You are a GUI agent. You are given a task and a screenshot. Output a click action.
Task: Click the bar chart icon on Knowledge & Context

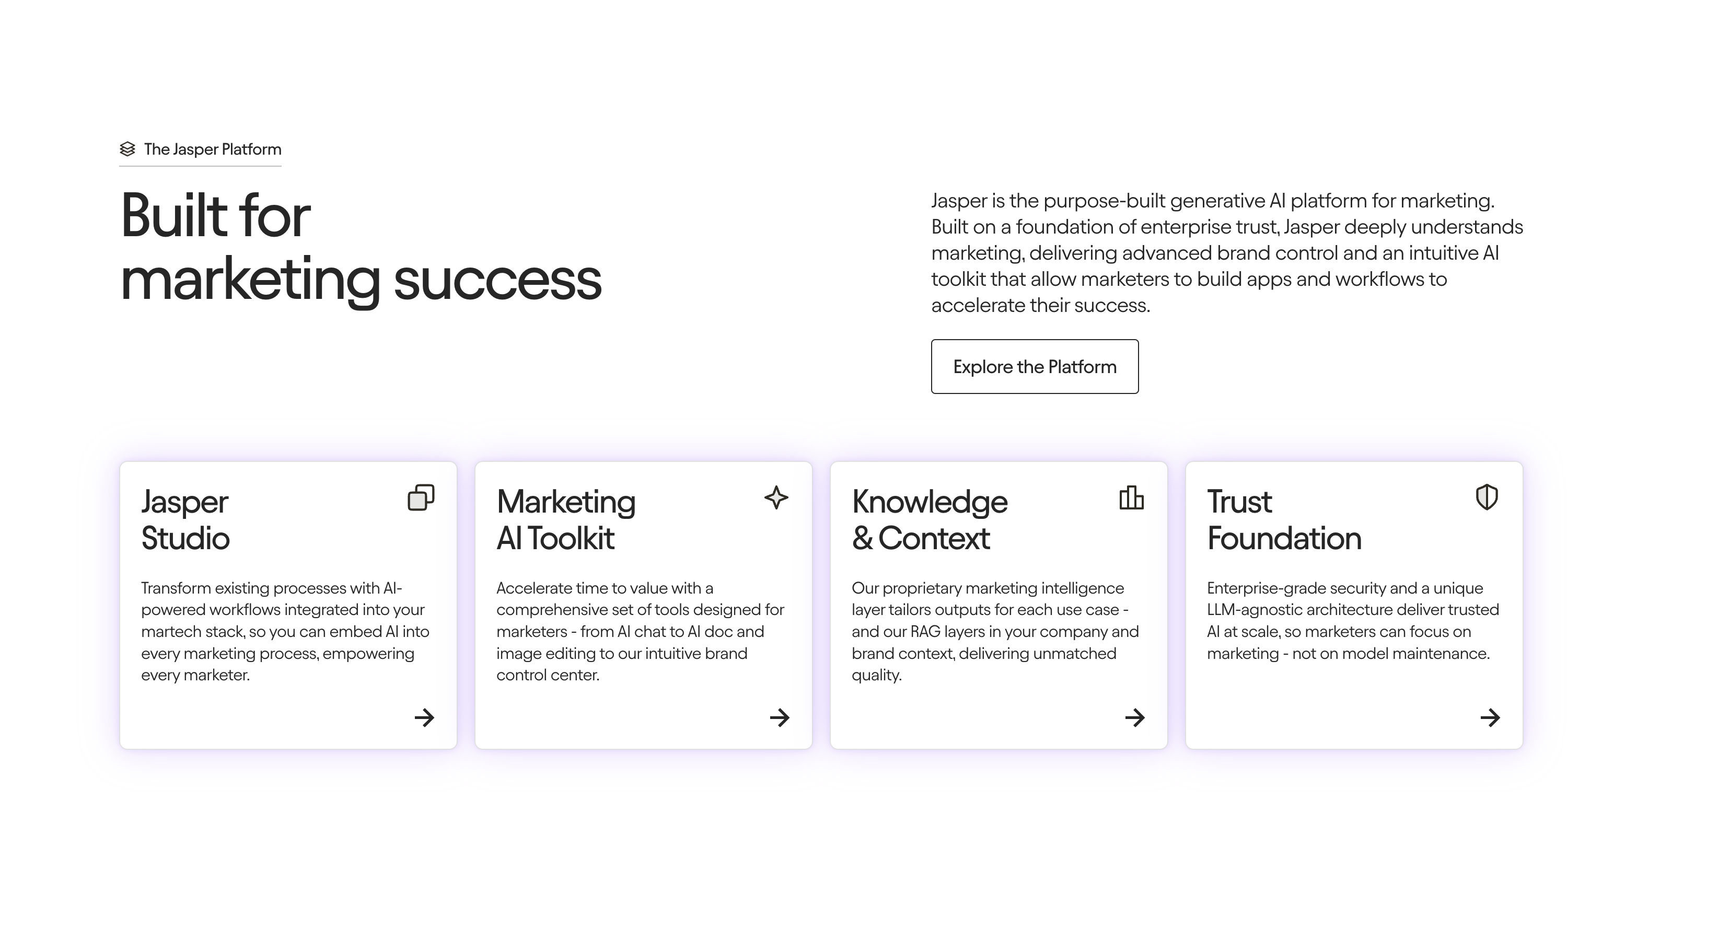[1131, 497]
